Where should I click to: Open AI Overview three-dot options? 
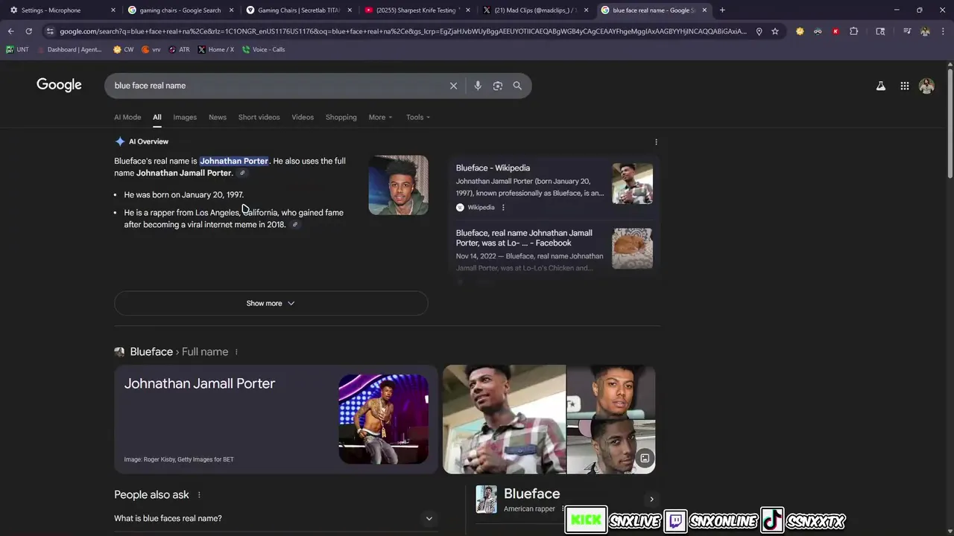coord(656,141)
